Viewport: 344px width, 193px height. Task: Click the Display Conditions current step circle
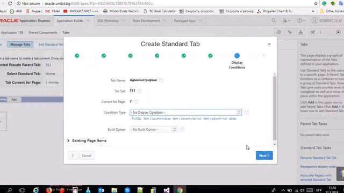[237, 56]
